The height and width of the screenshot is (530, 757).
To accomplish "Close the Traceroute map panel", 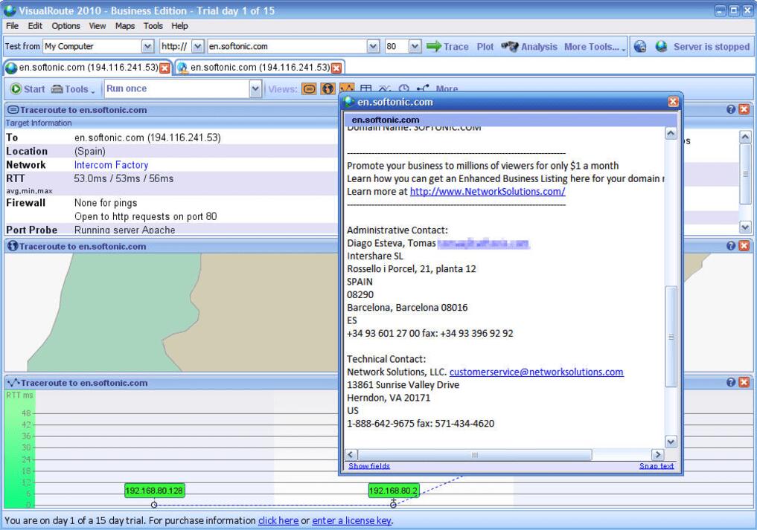I will [x=744, y=246].
